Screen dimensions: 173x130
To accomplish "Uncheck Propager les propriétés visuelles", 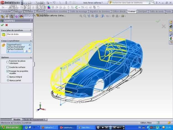I will click(8, 71).
